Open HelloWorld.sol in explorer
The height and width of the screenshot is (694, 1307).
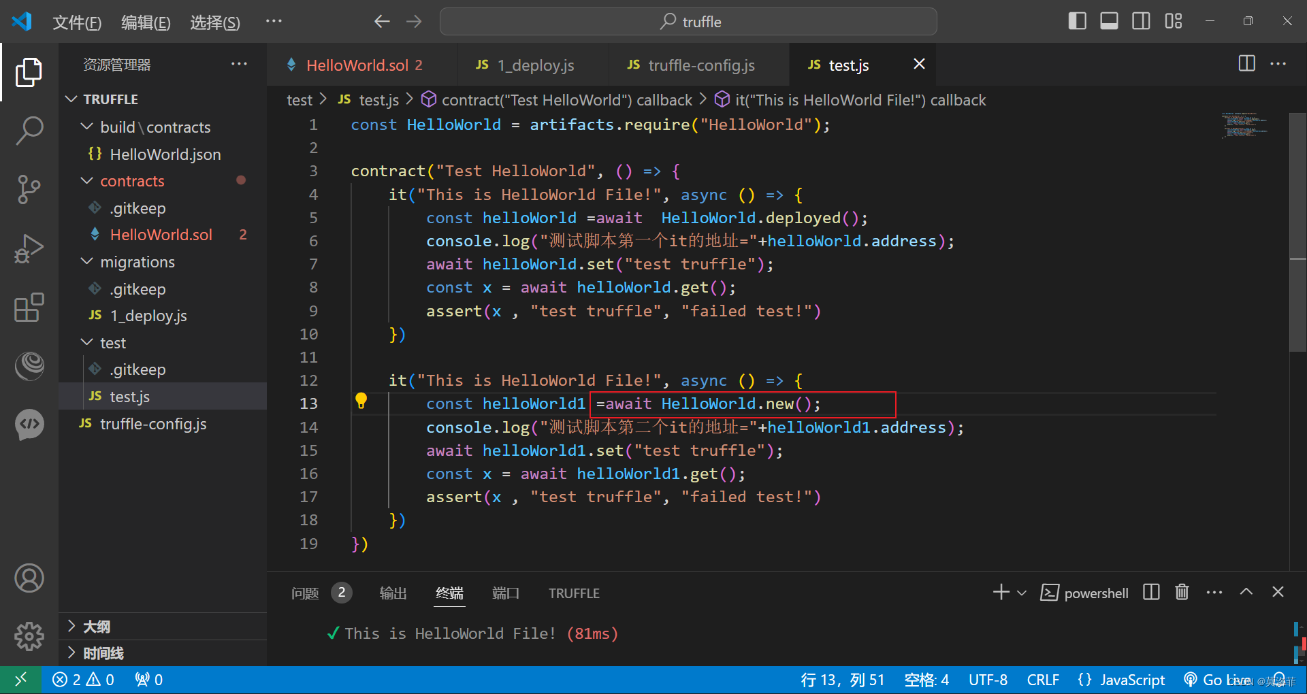[163, 235]
